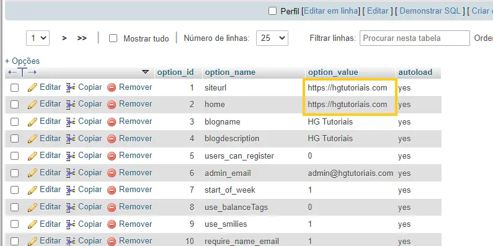This screenshot has width=493, height=246.
Task: Select the home row checkbox
Action: tap(14, 105)
